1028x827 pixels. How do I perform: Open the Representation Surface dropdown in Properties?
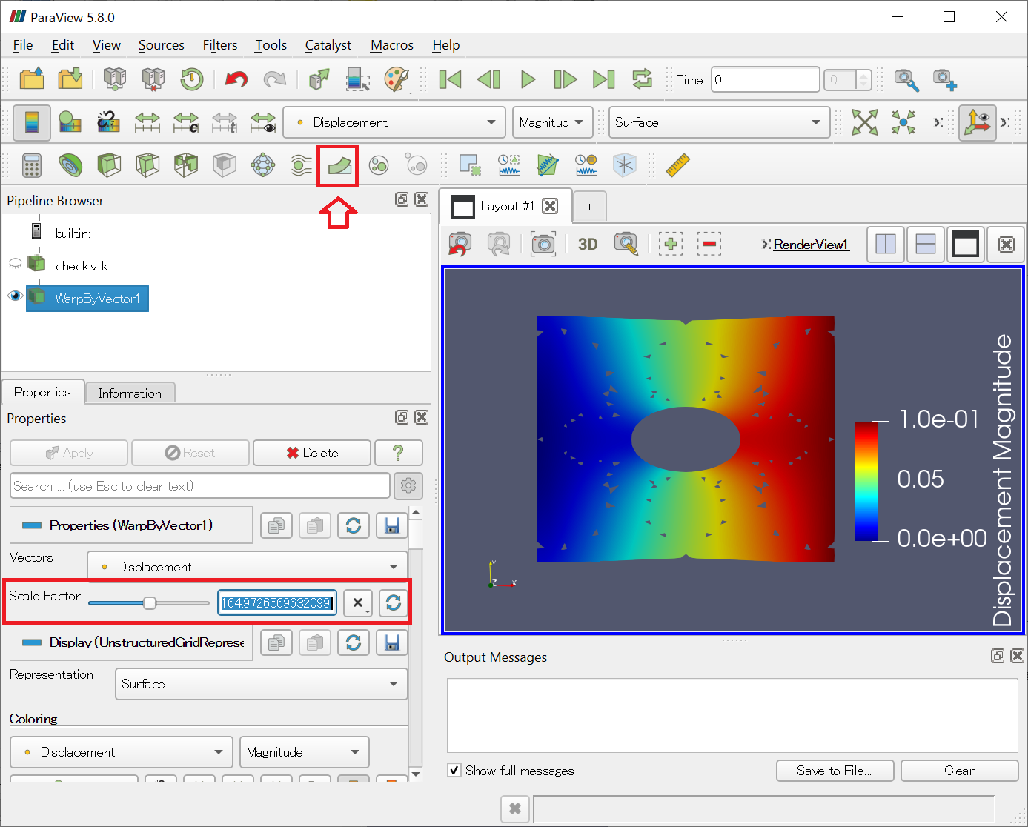pos(261,684)
